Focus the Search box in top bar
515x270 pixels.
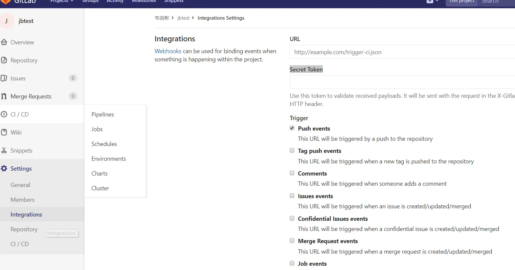(496, 3)
